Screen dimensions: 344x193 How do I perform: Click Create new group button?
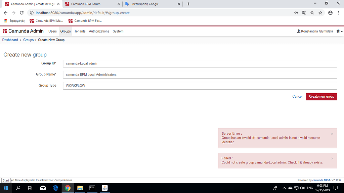tap(321, 97)
